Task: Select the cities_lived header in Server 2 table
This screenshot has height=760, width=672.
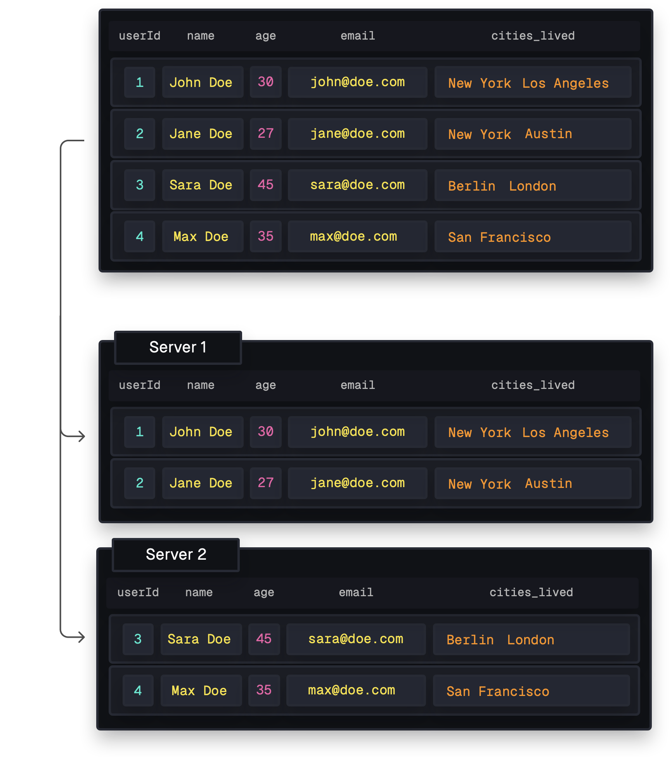Action: pyautogui.click(x=531, y=592)
